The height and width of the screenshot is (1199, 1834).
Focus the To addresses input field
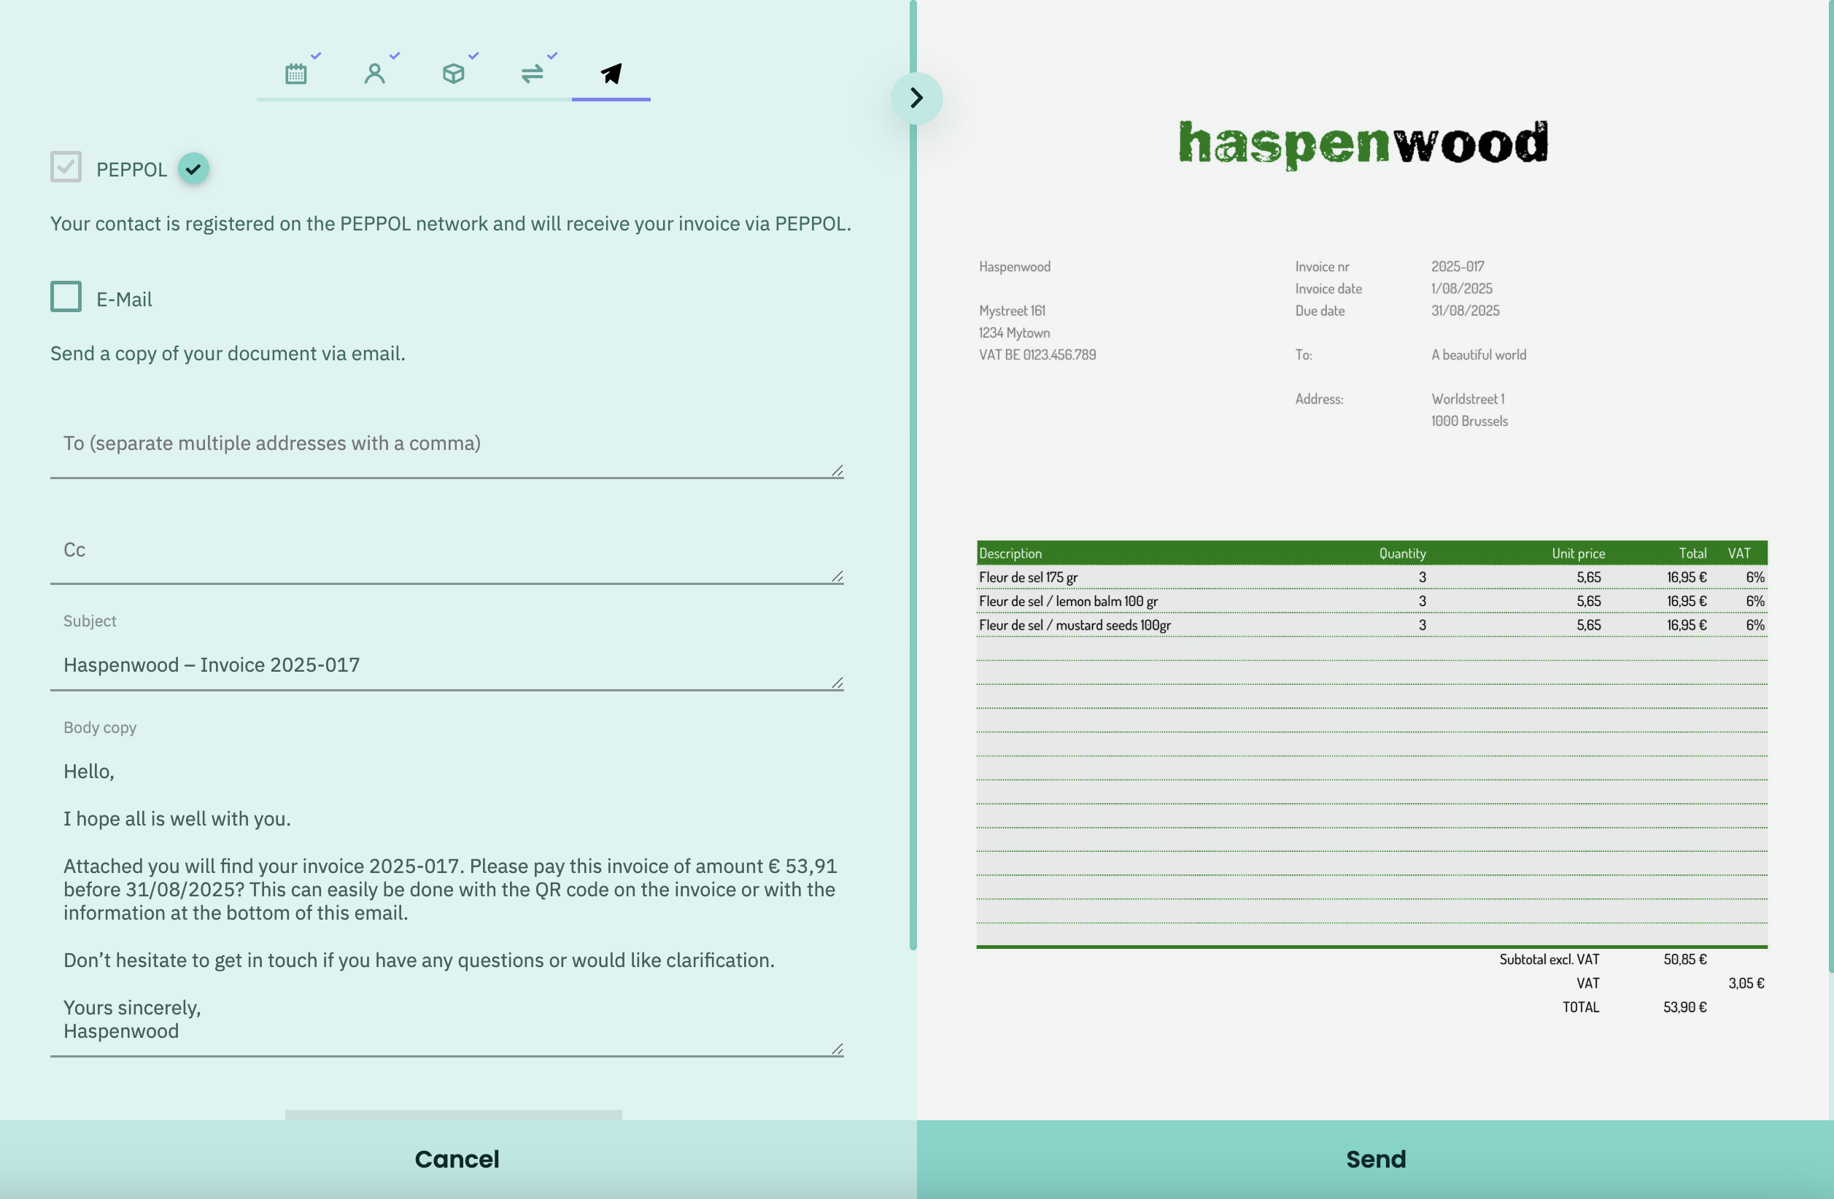tap(447, 446)
